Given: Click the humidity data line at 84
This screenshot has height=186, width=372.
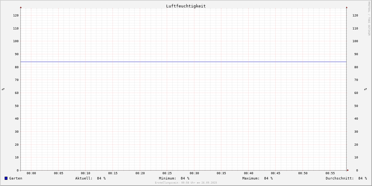Looking at the screenshot, I should (x=184, y=62).
